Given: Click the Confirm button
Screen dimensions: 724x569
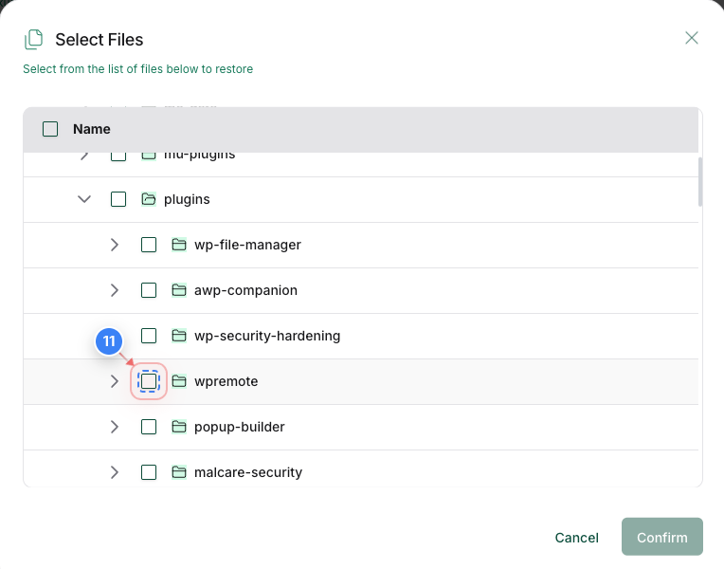Looking at the screenshot, I should coord(662,537).
